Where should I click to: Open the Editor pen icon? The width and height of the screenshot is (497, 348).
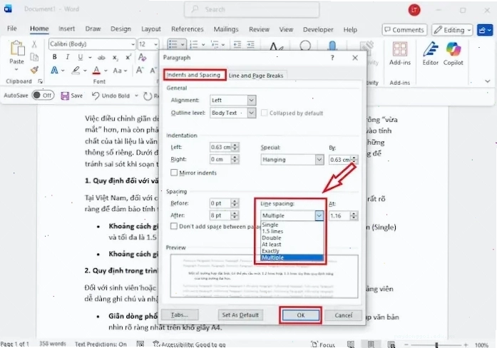click(430, 49)
